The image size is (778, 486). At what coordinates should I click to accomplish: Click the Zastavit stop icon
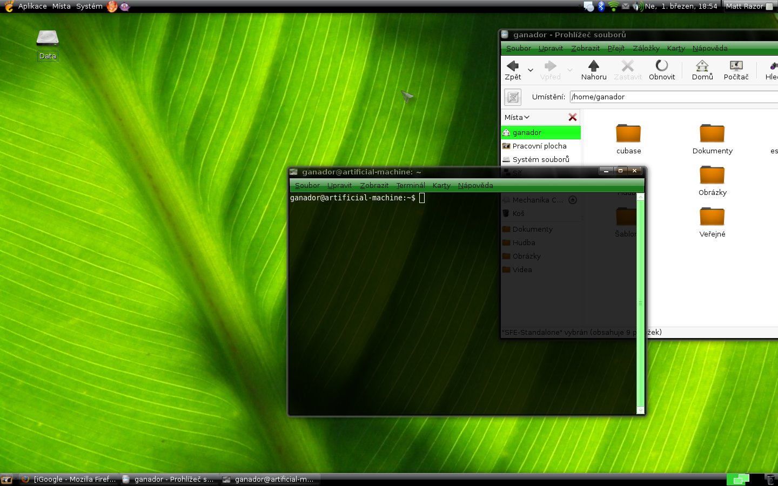[x=628, y=66]
